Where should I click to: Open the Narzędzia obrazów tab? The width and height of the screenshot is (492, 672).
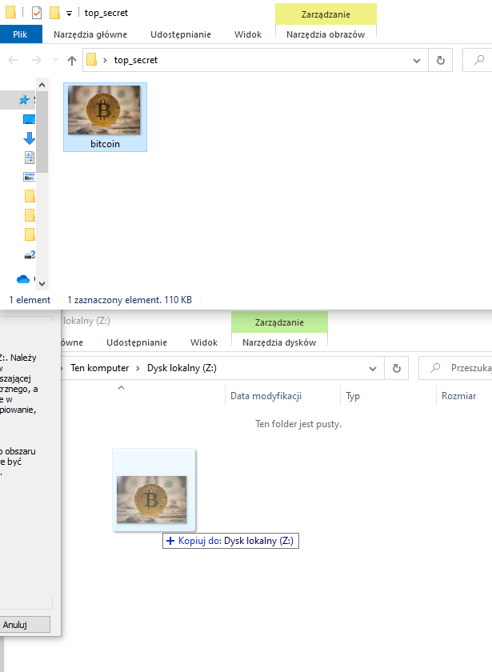click(326, 34)
